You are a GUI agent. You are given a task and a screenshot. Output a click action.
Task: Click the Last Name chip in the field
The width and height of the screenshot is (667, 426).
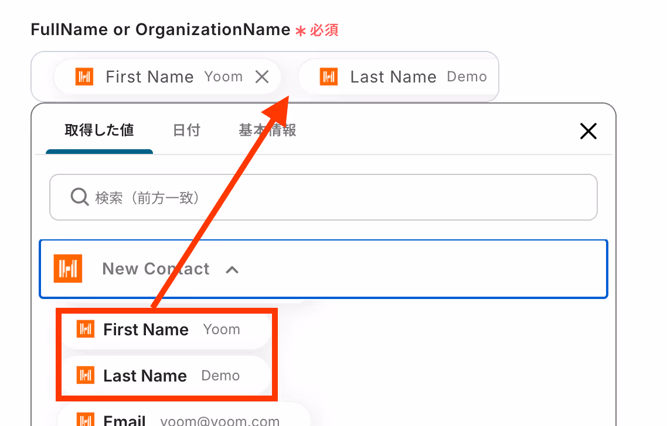coord(399,77)
